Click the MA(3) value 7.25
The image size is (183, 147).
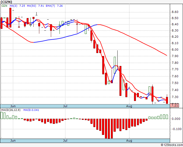(22, 6)
